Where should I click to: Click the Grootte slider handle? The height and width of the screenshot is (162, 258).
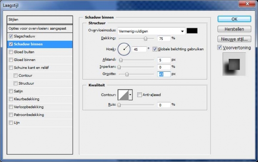pos(127,74)
